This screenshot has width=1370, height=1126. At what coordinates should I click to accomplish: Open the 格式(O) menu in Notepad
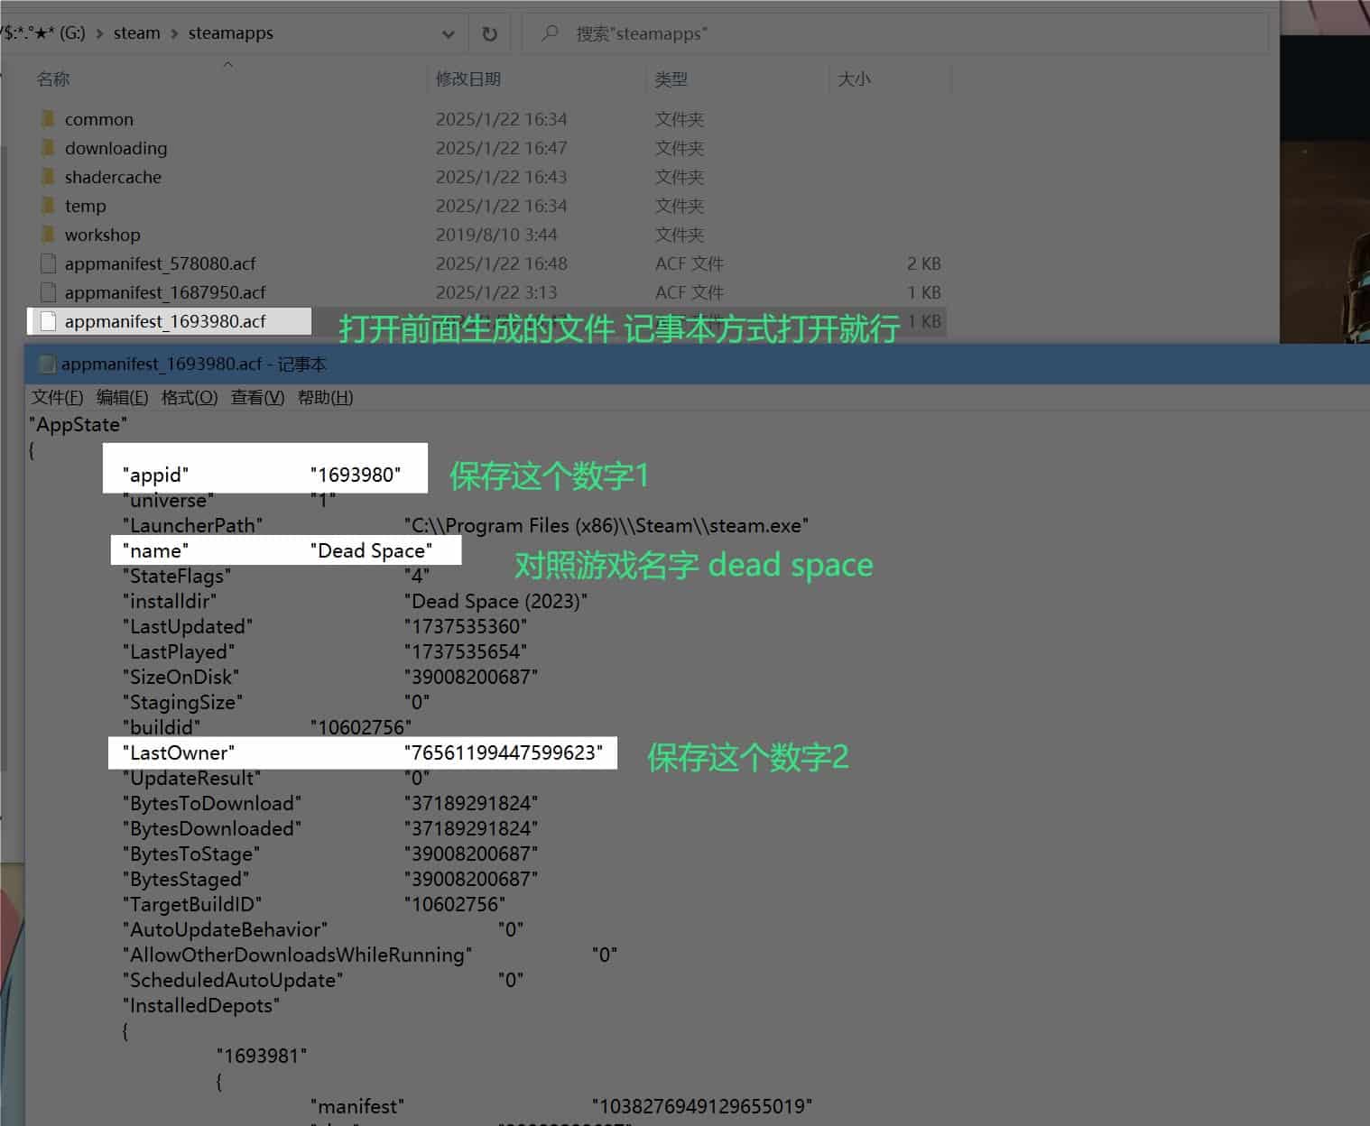(x=189, y=397)
